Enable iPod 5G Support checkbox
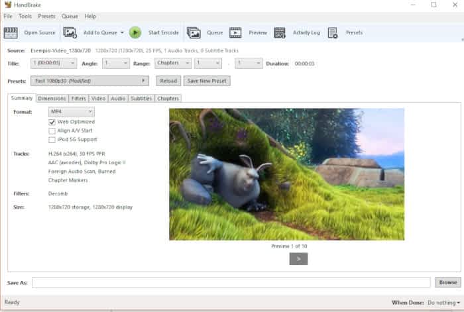 (x=52, y=140)
